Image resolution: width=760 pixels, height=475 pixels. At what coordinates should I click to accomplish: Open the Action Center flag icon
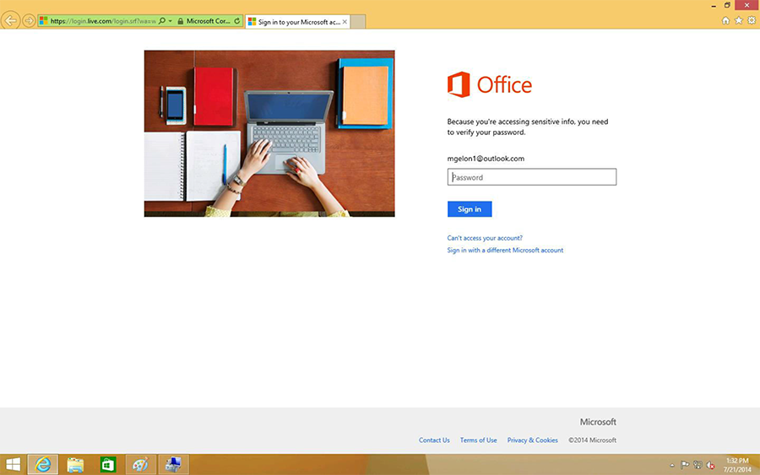685,466
